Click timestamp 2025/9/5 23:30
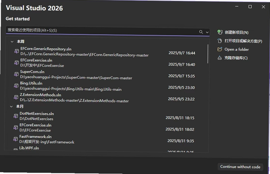The height and width of the screenshot is (174, 270). (182, 88)
